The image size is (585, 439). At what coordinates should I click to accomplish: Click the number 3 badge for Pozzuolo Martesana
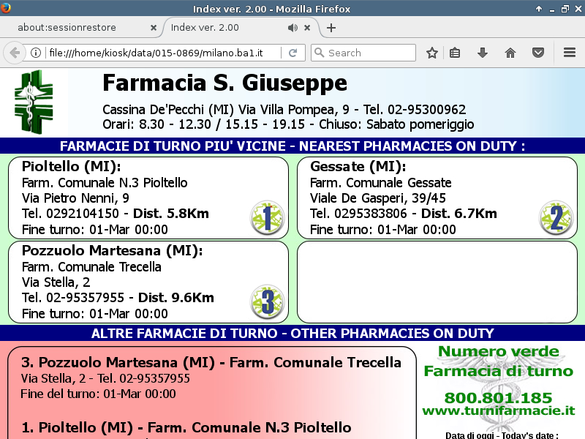[267, 301]
